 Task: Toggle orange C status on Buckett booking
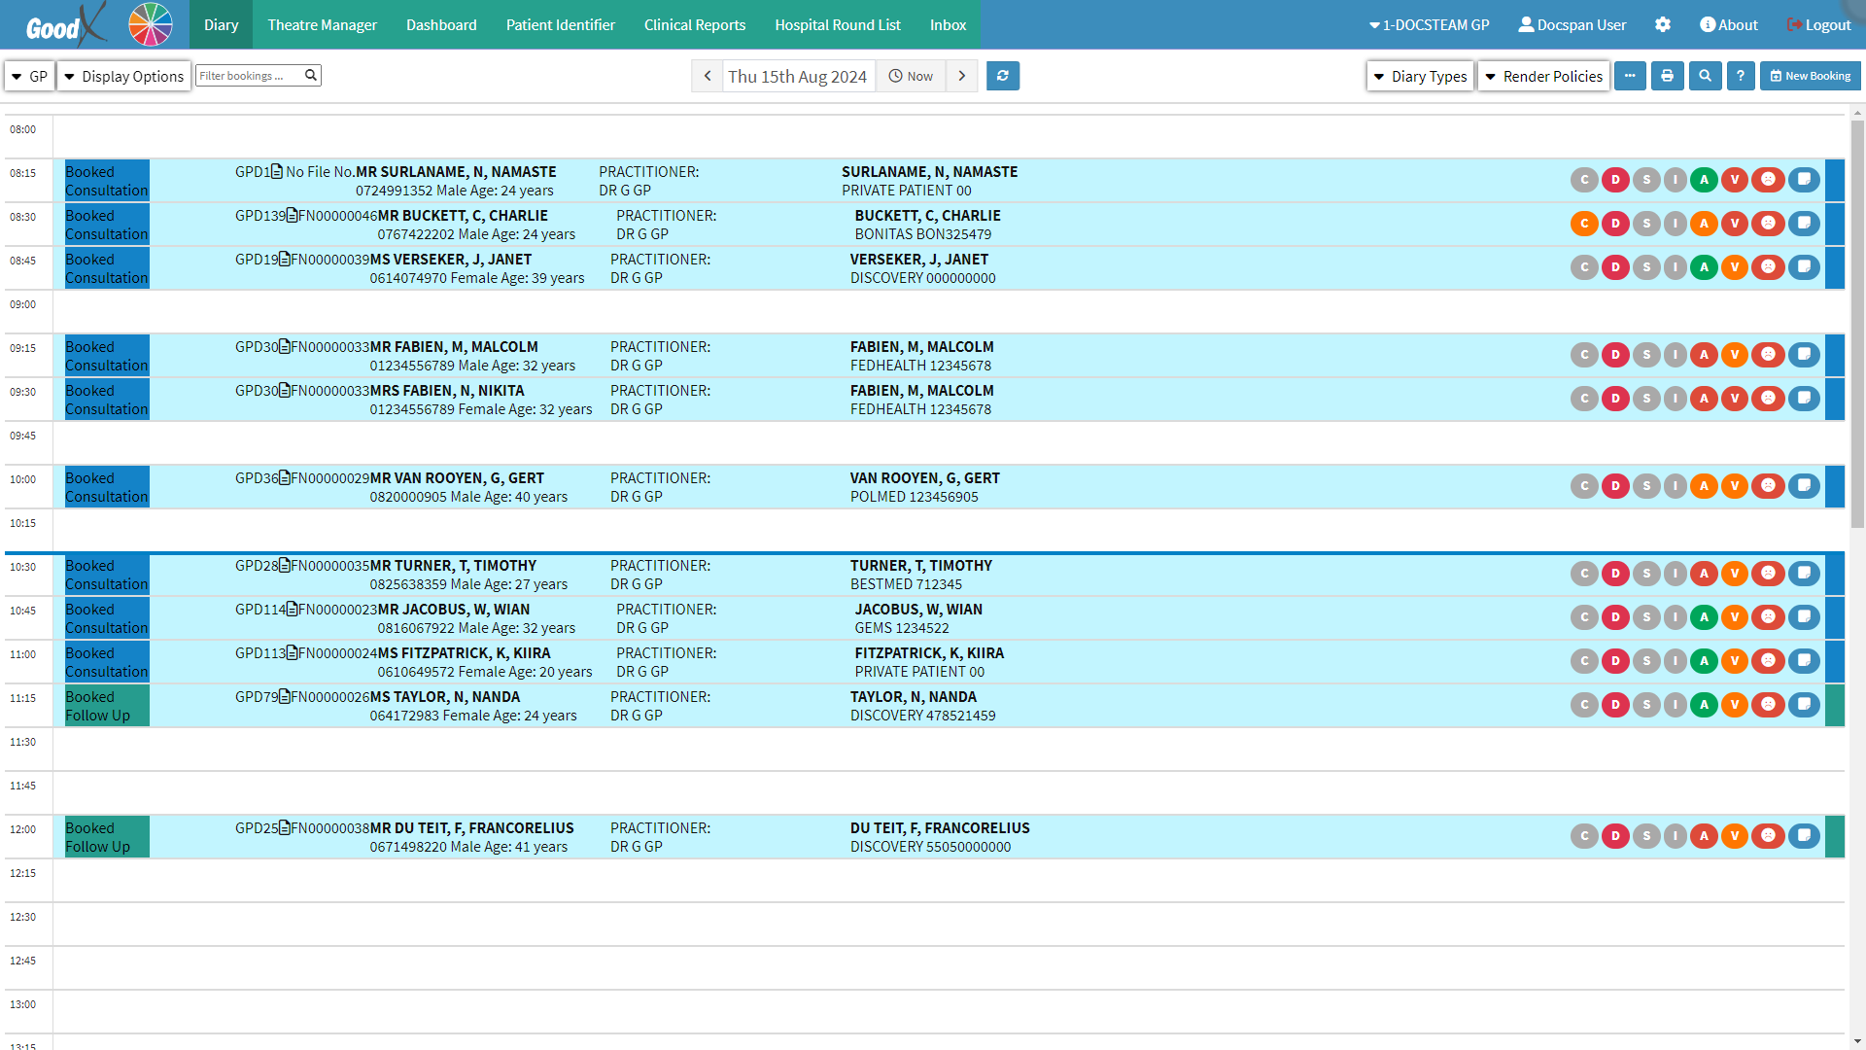(x=1584, y=224)
